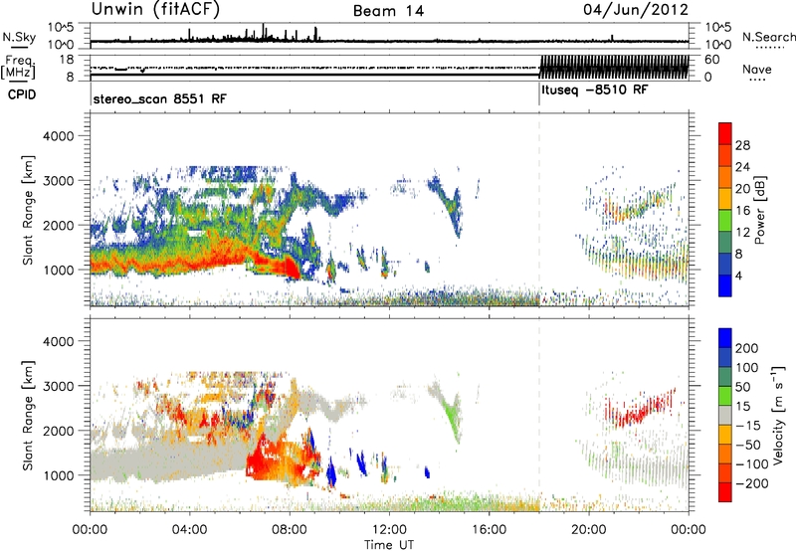Select the -100 value on Velocity color bar

tap(752, 464)
